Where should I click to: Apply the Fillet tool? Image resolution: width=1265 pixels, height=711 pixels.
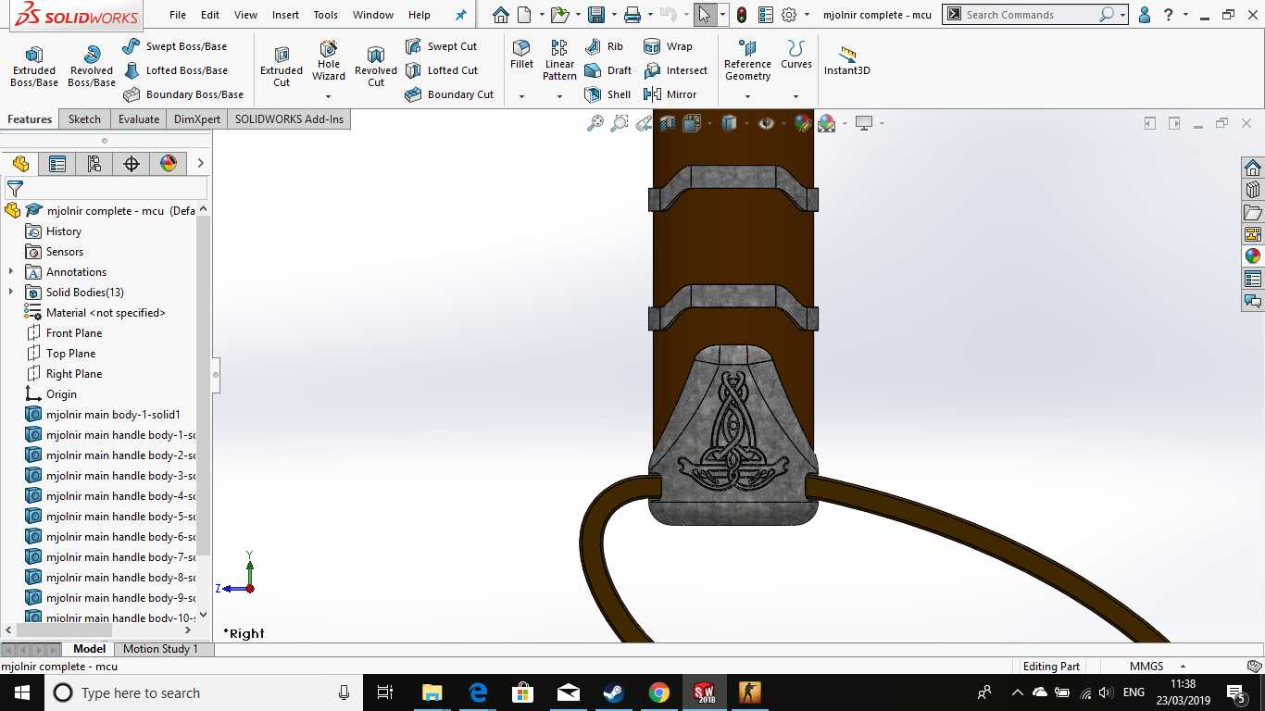click(x=521, y=55)
